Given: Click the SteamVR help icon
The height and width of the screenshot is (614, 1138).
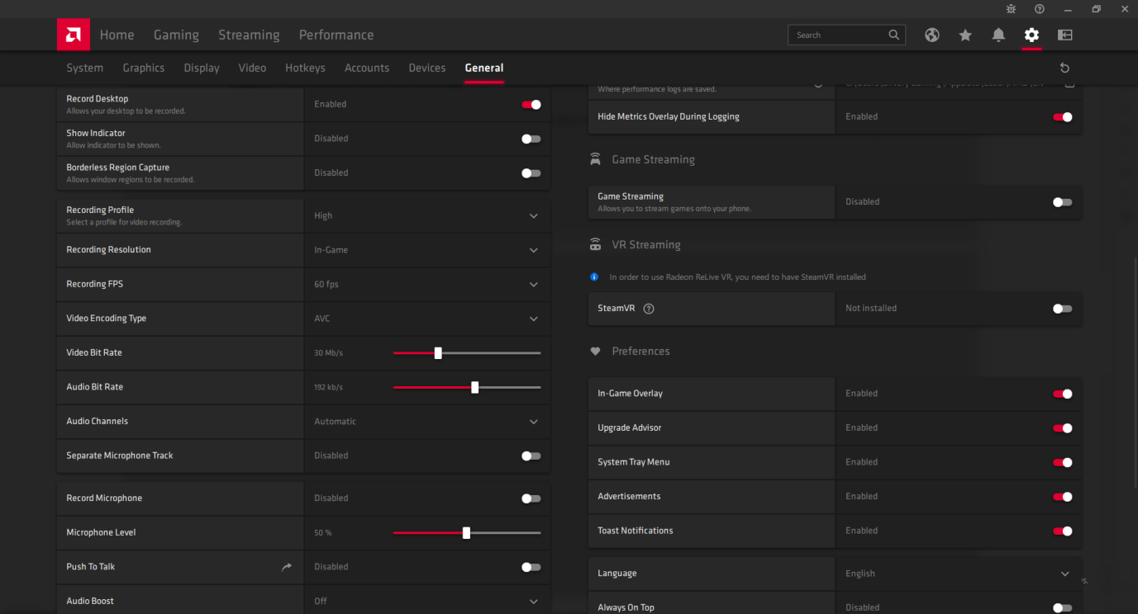Looking at the screenshot, I should point(649,309).
